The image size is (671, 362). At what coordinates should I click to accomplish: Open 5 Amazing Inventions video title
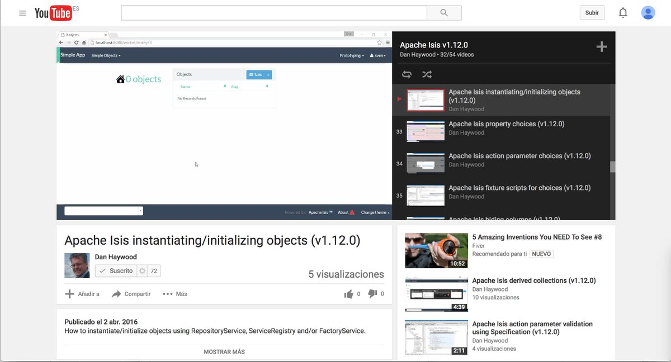(537, 237)
